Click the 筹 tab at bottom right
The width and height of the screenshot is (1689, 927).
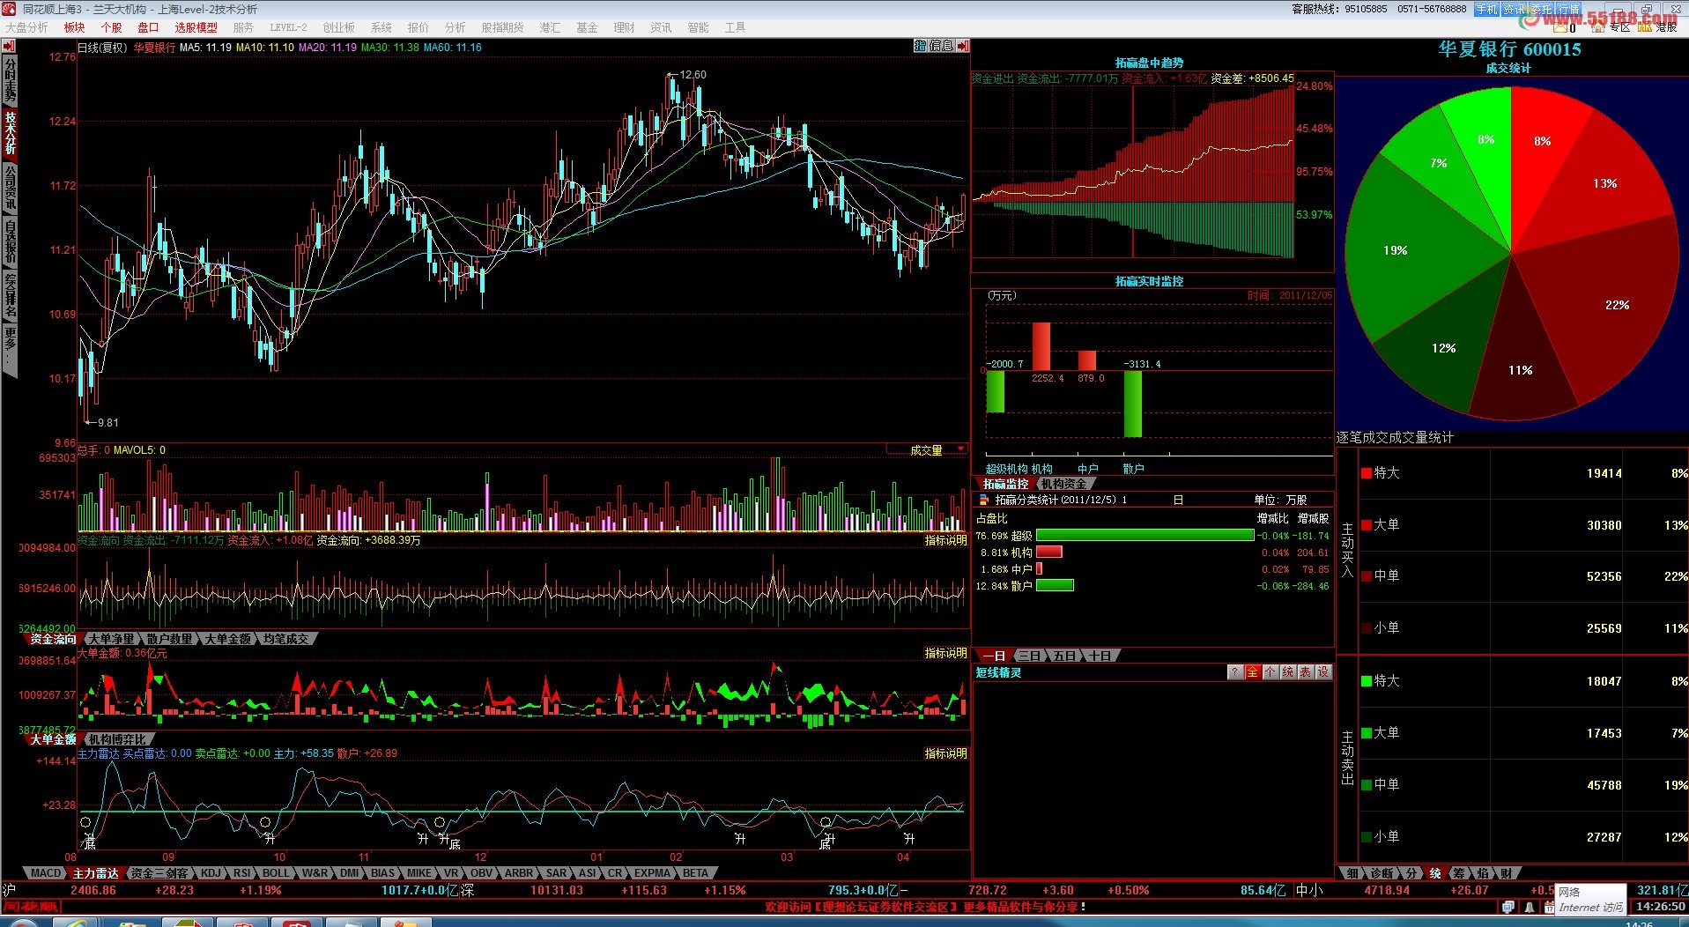pyautogui.click(x=1459, y=873)
